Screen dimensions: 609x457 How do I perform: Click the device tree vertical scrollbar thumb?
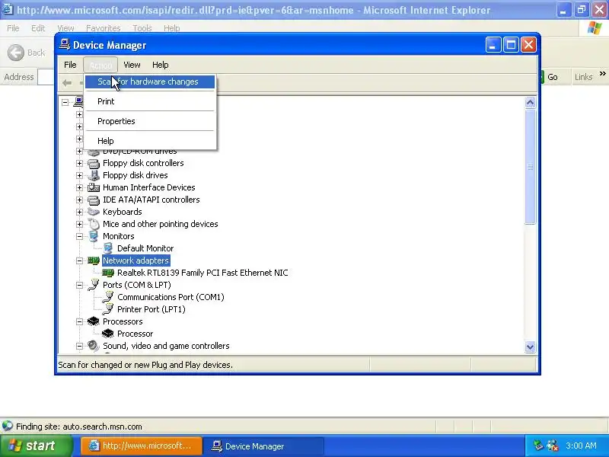click(530, 167)
